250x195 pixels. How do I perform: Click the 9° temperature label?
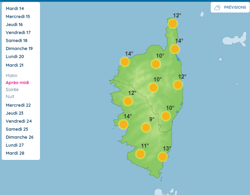[x=152, y=119]
